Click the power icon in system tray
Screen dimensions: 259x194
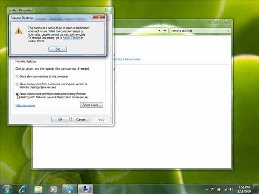pos(219,189)
